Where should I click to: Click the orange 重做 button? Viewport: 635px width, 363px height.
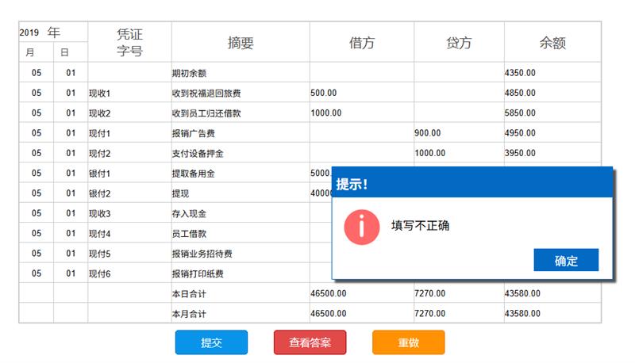408,342
